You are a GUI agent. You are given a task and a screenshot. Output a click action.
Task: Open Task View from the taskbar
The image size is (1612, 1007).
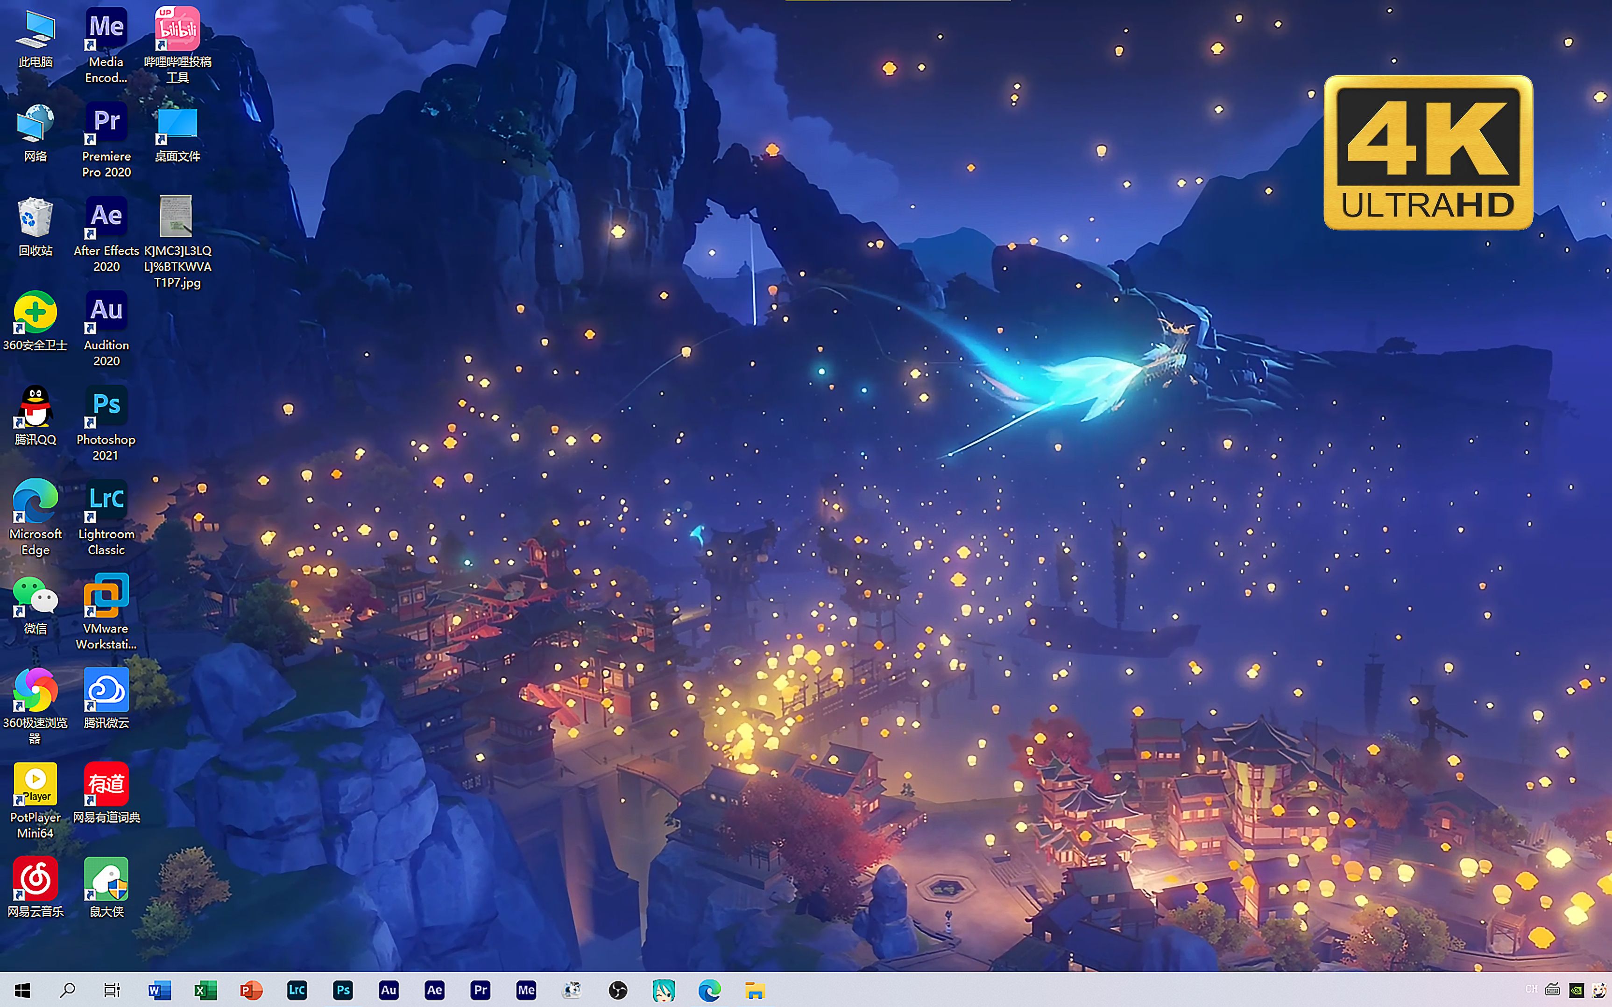pyautogui.click(x=112, y=991)
